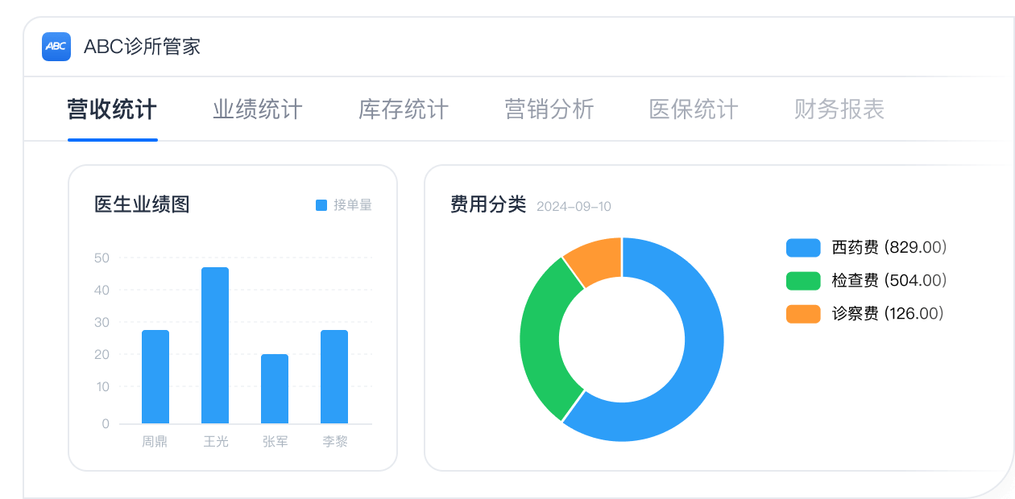Click the bar for doctor 周鼎

(155, 377)
